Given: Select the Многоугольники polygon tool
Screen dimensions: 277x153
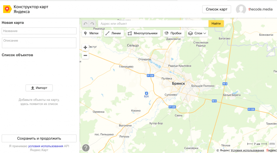Looking at the screenshot, I should coord(143,33).
